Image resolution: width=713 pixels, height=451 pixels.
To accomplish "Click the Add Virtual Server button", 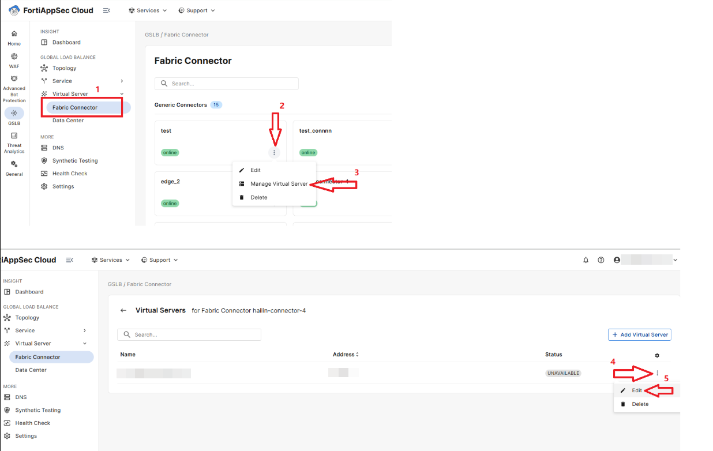I will 639,335.
